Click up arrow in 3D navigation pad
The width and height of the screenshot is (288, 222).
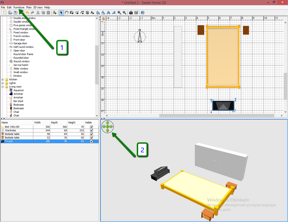coord(108,123)
